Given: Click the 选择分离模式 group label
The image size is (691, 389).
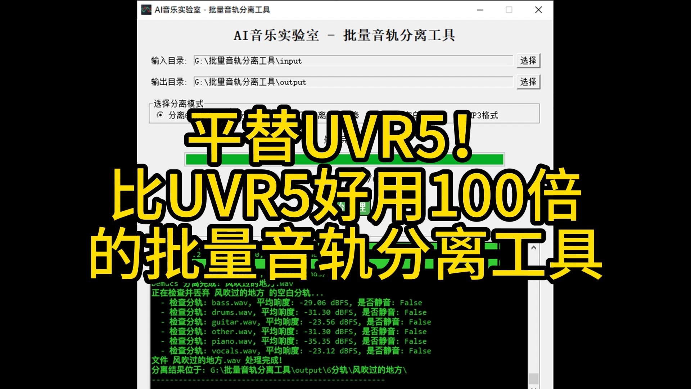Looking at the screenshot, I should pos(179,104).
